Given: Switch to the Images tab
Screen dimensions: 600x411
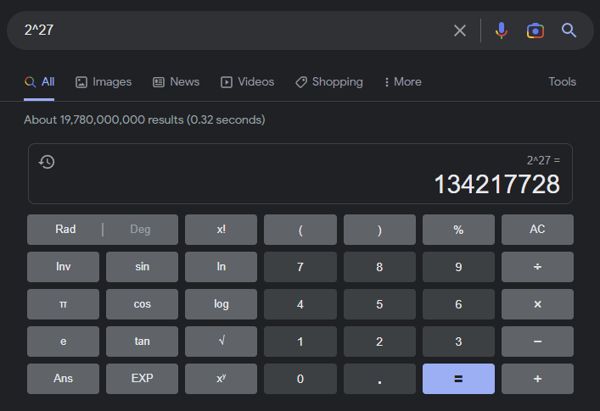Looking at the screenshot, I should pyautogui.click(x=104, y=82).
